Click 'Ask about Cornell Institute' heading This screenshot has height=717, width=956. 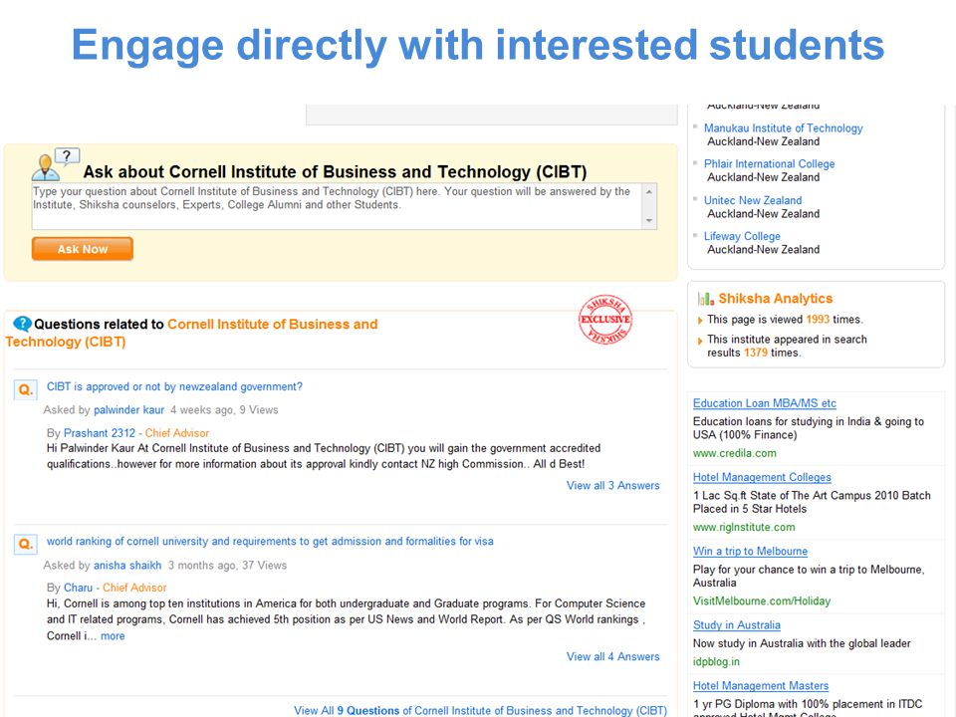click(335, 172)
